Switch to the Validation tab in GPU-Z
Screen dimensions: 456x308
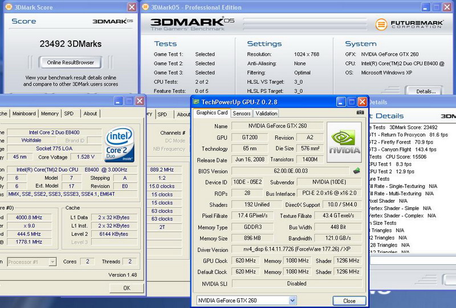click(266, 113)
